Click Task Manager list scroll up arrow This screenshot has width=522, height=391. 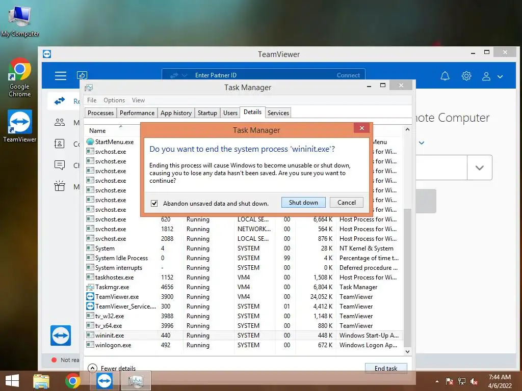tap(407, 130)
